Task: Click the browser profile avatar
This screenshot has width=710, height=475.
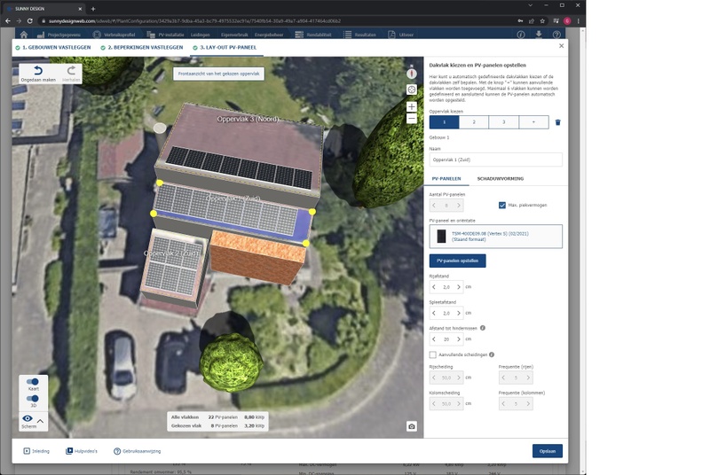Action: coord(567,20)
